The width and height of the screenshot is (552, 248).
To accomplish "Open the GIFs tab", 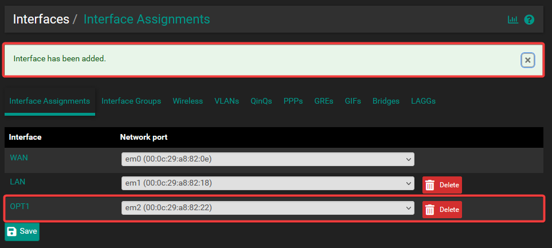I will coord(353,101).
